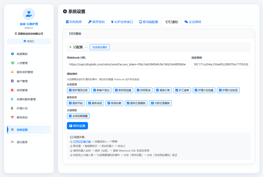This screenshot has width=263, height=177.
Task: Open 客户管理 in sidebar
Action: click(29, 81)
